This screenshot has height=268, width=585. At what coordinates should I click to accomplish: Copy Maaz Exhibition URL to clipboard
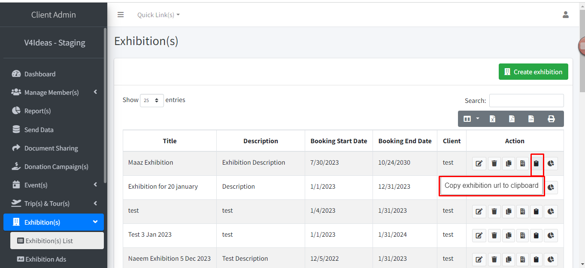(536, 163)
